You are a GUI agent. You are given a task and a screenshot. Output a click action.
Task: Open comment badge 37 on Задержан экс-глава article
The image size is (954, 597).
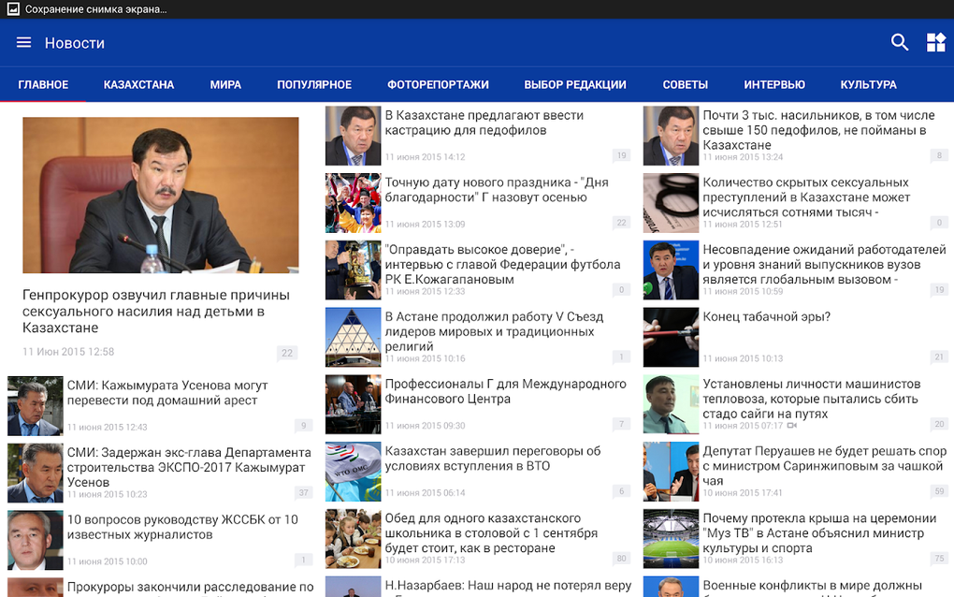click(x=304, y=492)
